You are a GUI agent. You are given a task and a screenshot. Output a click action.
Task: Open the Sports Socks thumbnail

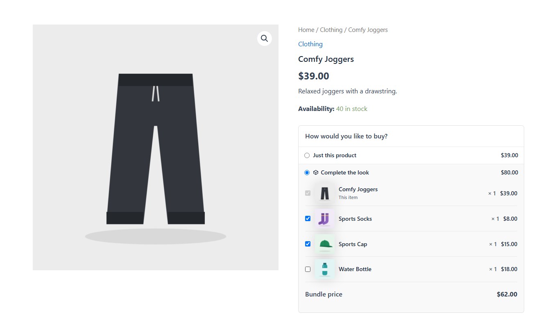pyautogui.click(x=325, y=219)
